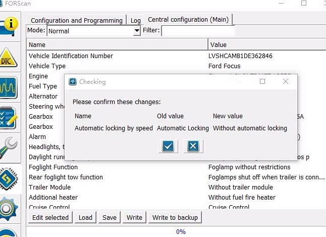This screenshot has width=326, height=237.
Task: Click the Filter text field
Action: tap(198, 31)
